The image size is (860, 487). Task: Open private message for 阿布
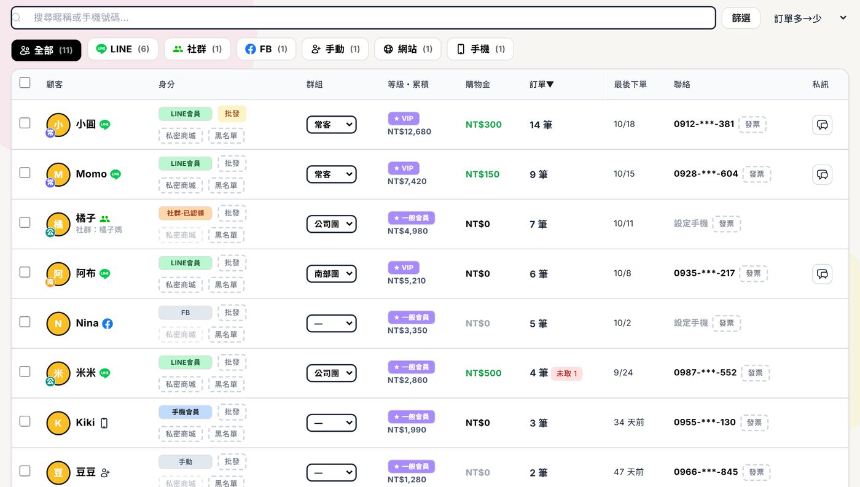822,274
